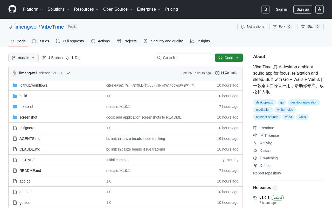
Task: Click the Notifications bell button
Action: point(252,27)
